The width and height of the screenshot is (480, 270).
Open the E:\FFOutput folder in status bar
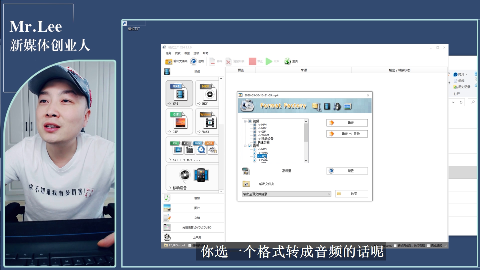tap(175, 245)
